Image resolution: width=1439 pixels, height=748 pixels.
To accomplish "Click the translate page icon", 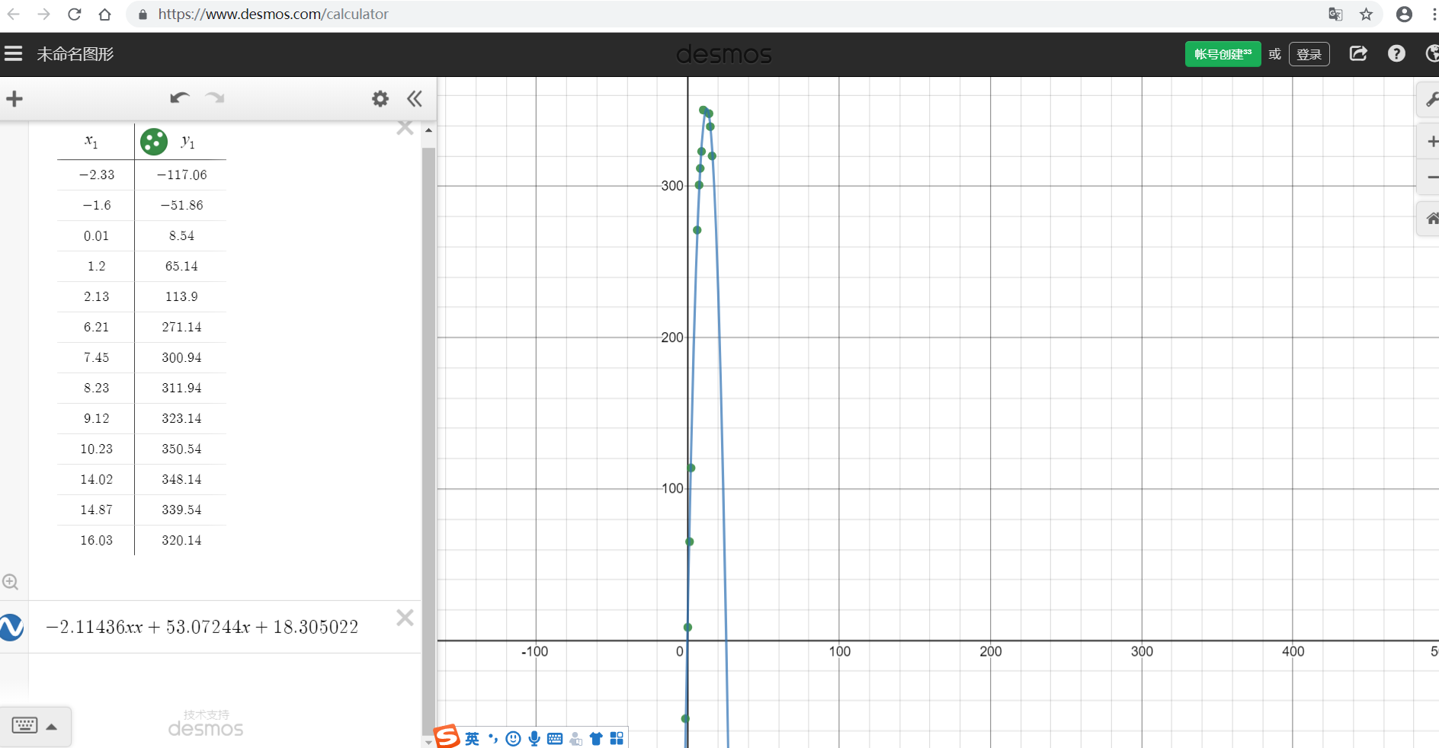I will 1335,14.
